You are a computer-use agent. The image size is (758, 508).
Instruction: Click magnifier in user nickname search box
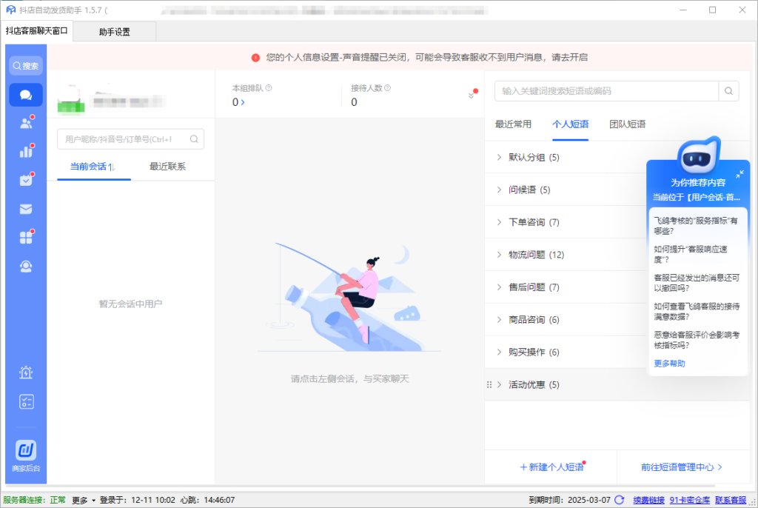pyautogui.click(x=194, y=139)
